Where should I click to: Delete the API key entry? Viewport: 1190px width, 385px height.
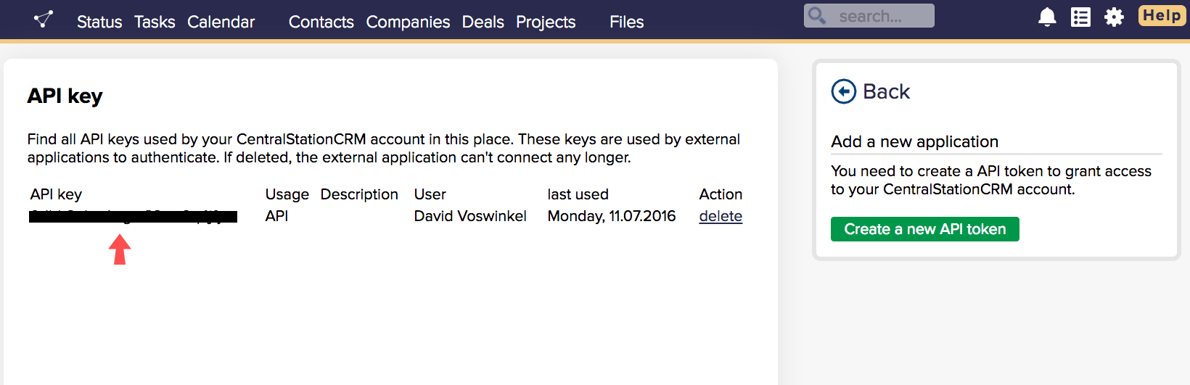[x=721, y=216]
